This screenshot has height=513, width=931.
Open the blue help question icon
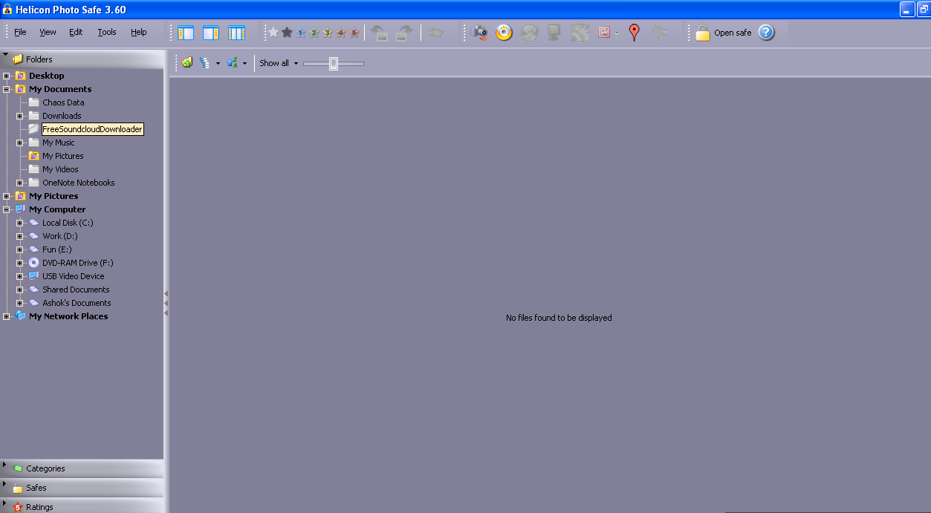pos(766,33)
